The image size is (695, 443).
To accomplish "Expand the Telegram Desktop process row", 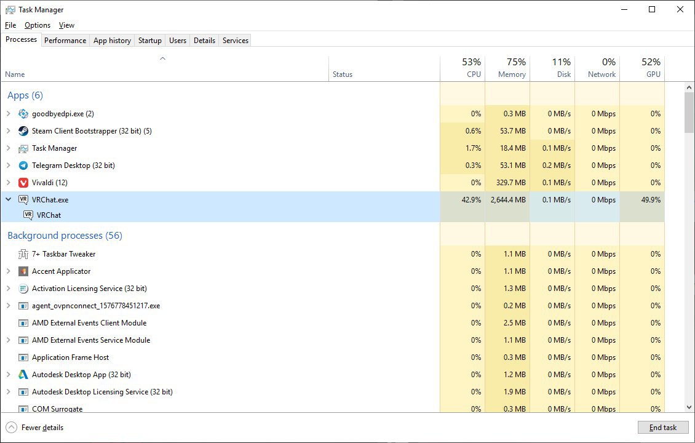I will click(x=9, y=166).
